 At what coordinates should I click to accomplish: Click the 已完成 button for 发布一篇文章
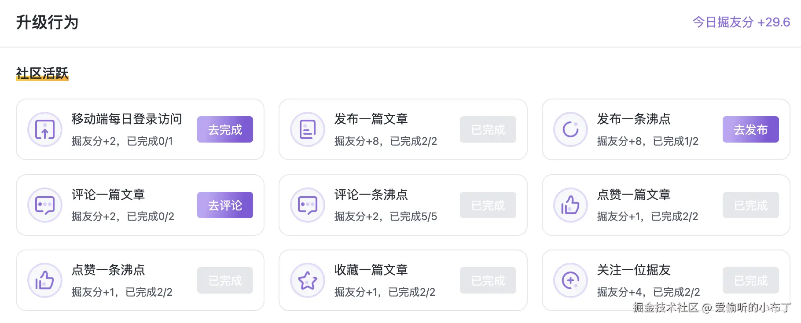(x=488, y=129)
